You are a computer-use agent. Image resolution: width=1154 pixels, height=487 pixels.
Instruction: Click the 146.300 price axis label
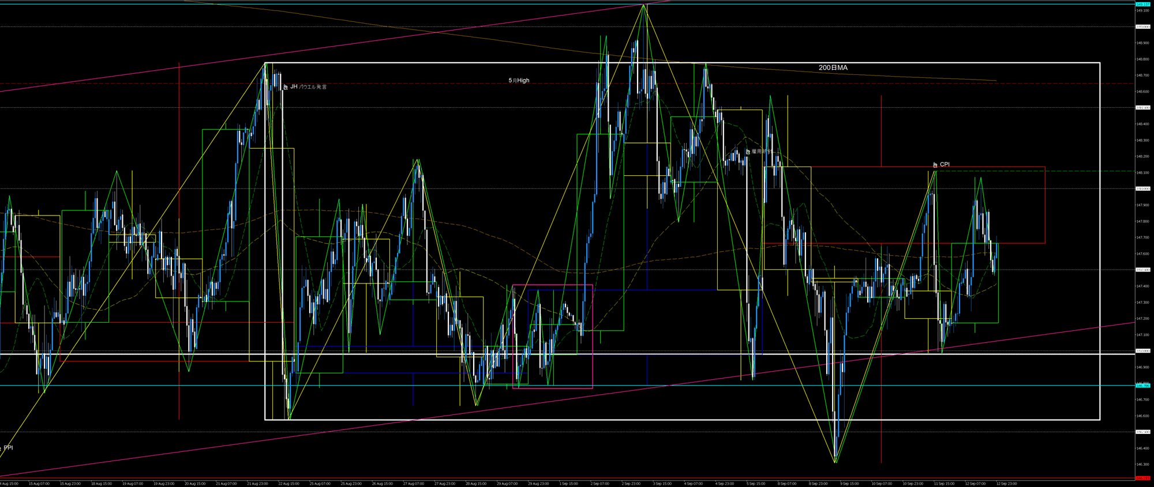point(1142,465)
